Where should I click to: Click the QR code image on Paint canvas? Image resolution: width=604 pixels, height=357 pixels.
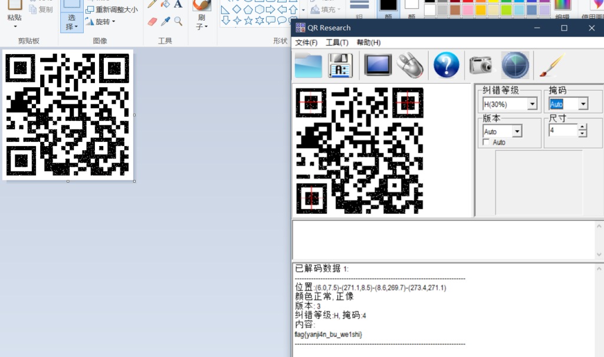pyautogui.click(x=68, y=115)
